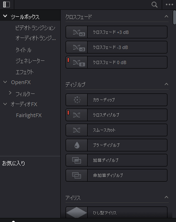176x222 pixels.
Task: Collapse the ツールボックス tree
Action: pyautogui.click(x=5, y=16)
